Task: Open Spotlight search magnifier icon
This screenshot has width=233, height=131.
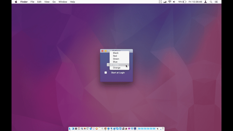Action: [211, 2]
